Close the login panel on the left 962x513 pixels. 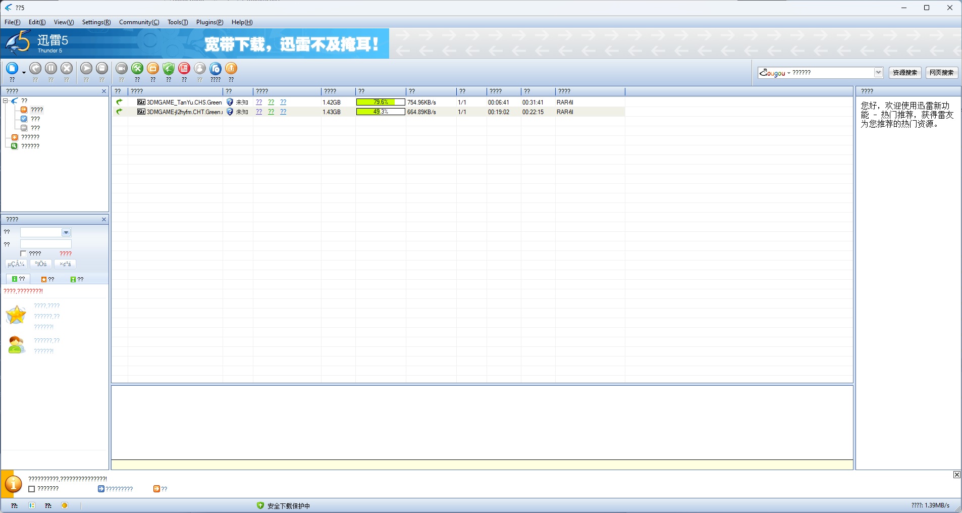[x=104, y=220]
